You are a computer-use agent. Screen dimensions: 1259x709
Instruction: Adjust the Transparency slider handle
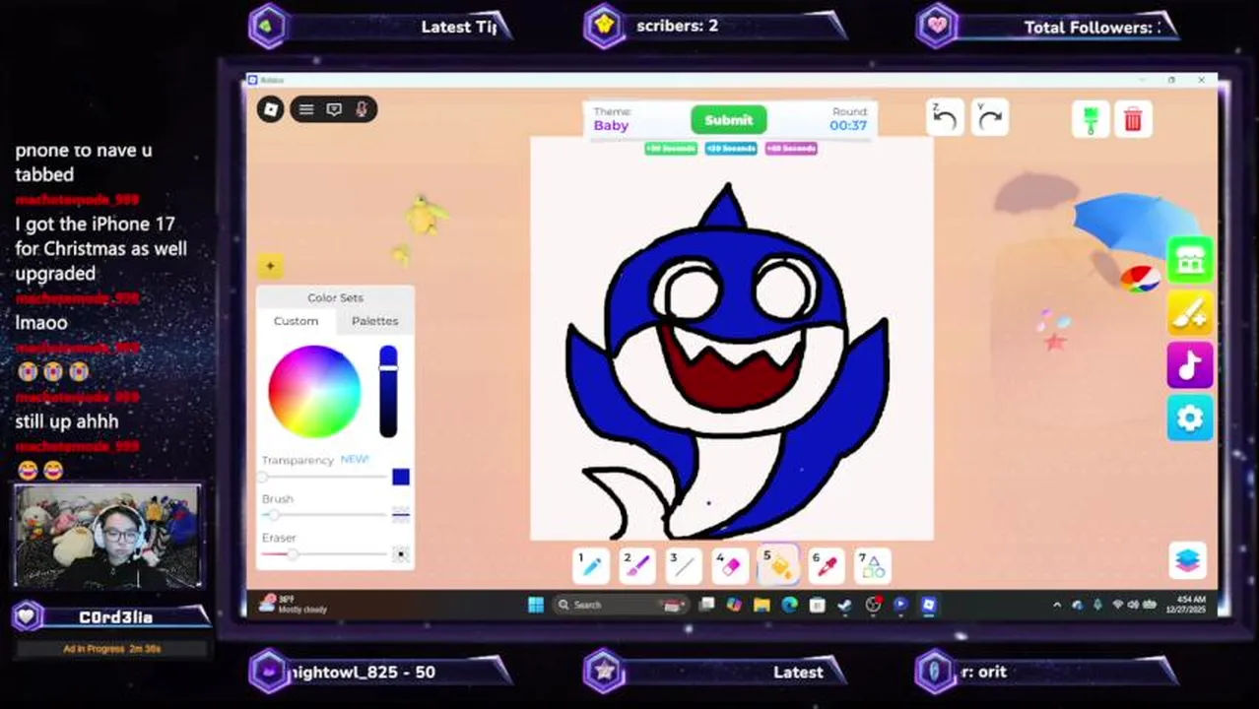pos(263,477)
